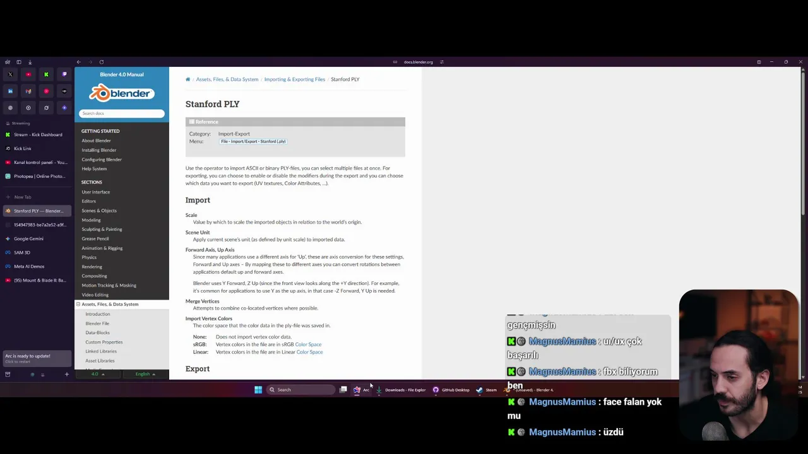Open Modeling section in sidebar
Viewport: 808px width, 454px height.
click(91, 220)
